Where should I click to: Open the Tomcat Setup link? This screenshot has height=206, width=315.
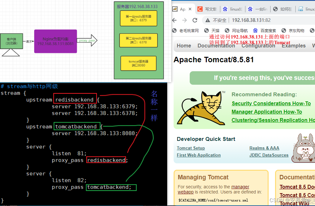coord(191,148)
